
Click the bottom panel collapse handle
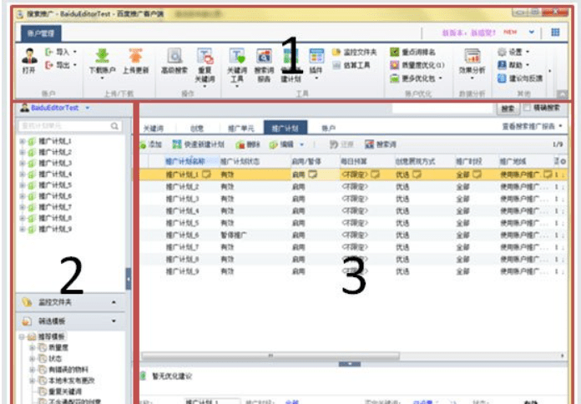[350, 364]
